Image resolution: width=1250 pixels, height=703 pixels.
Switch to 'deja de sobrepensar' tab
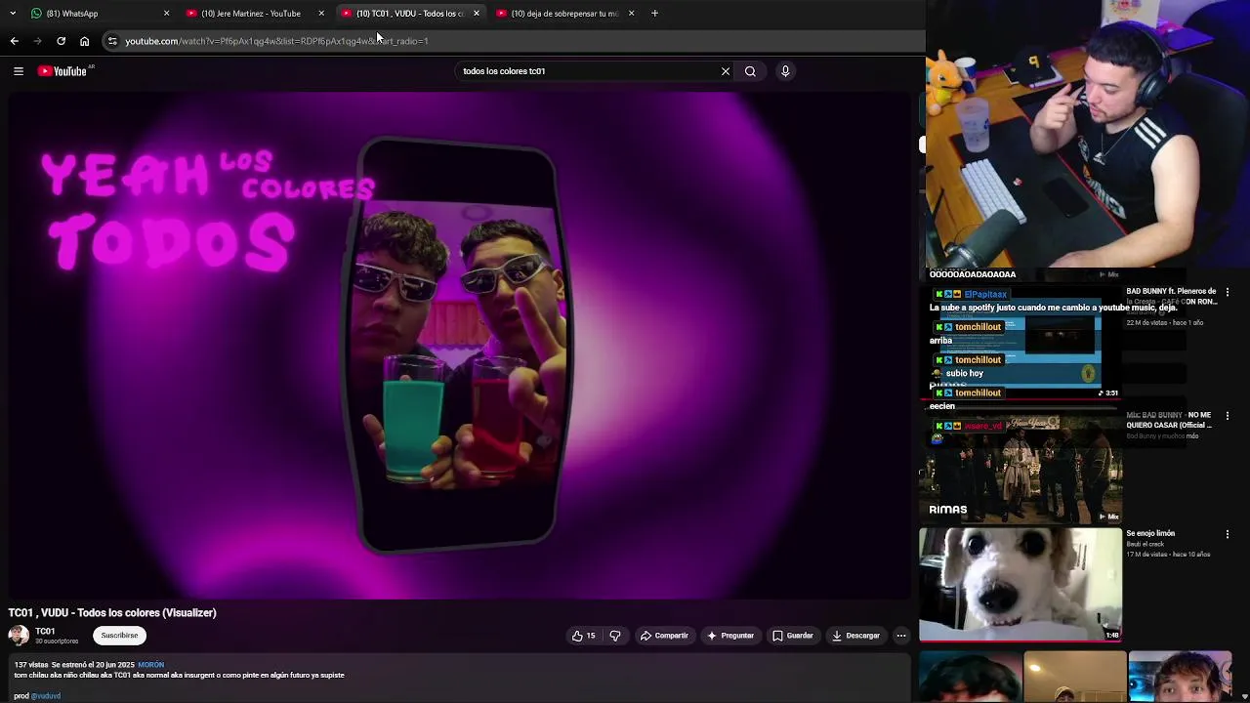(565, 14)
